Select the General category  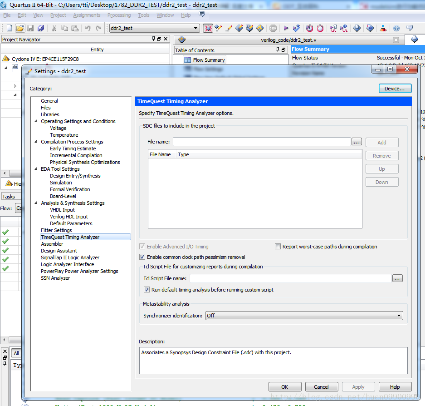(x=49, y=101)
